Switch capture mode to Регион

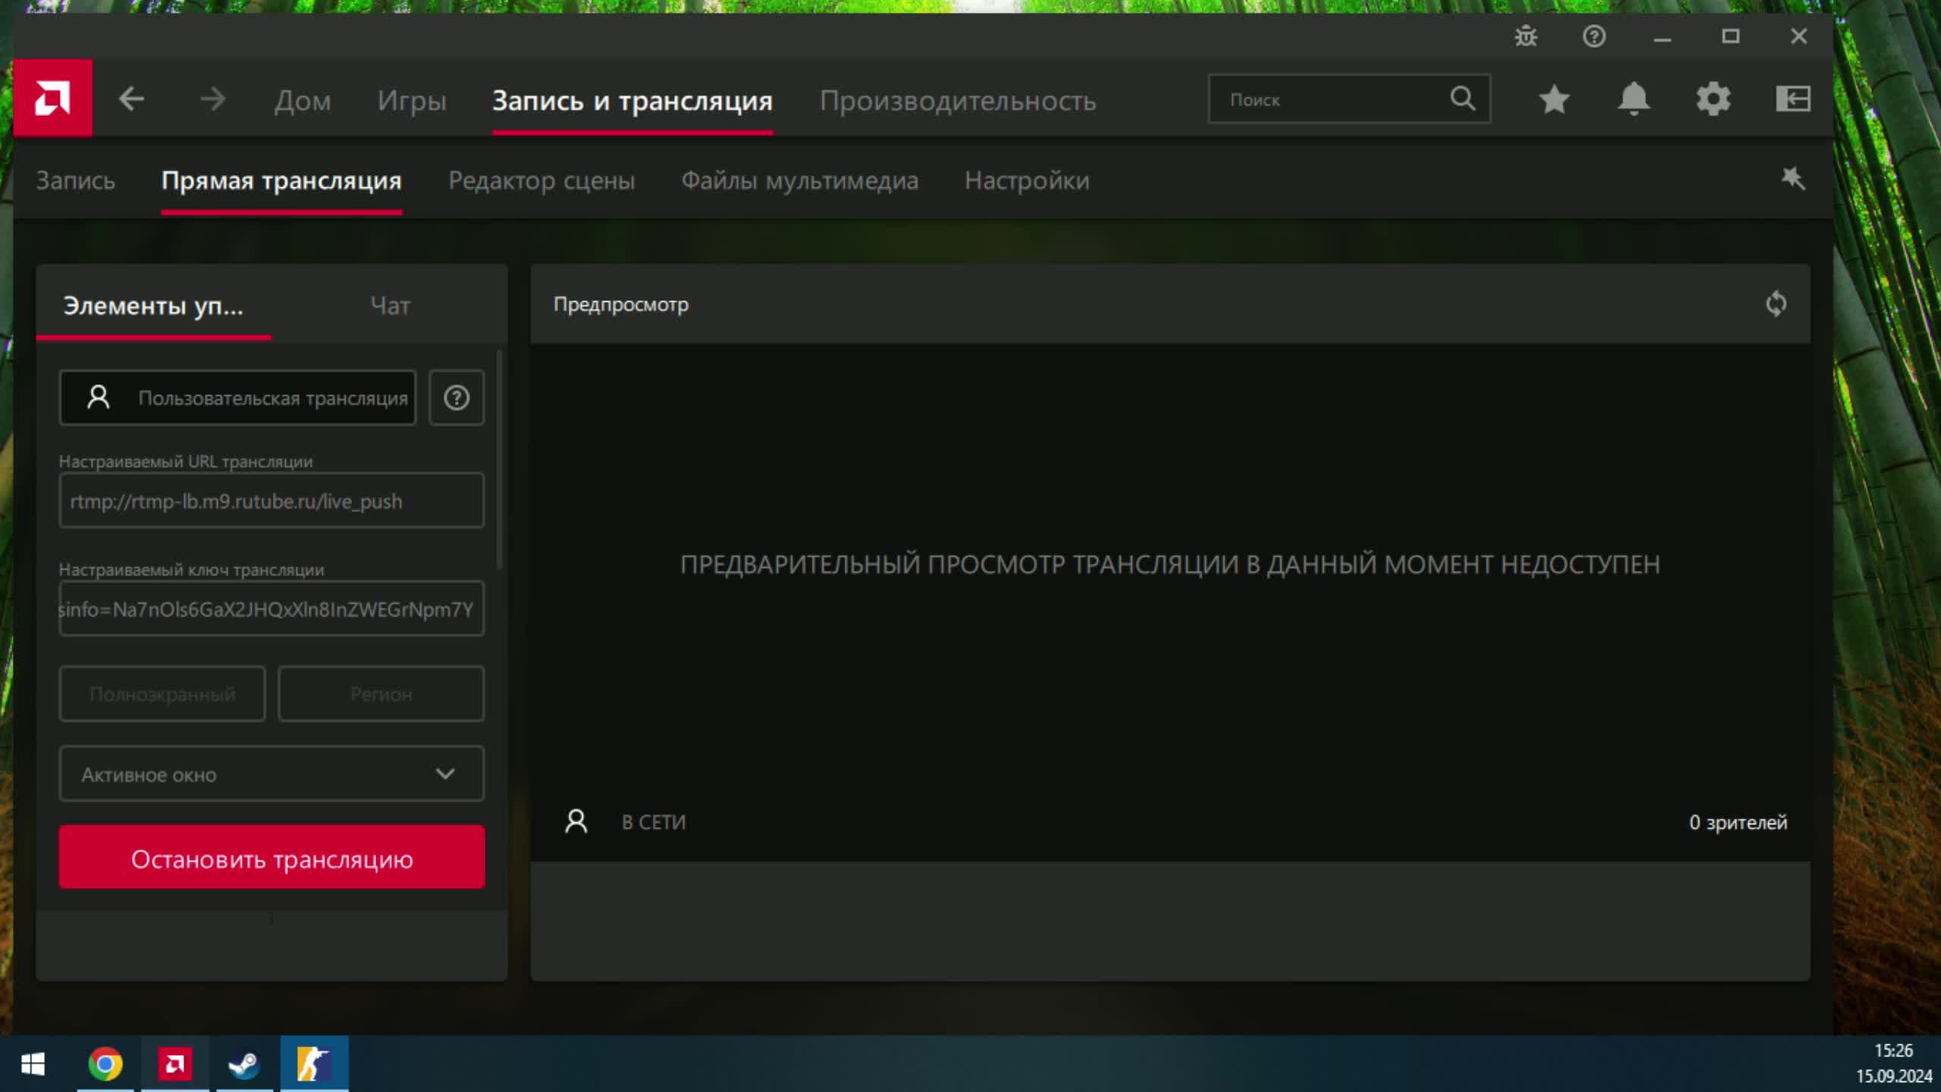coord(381,693)
